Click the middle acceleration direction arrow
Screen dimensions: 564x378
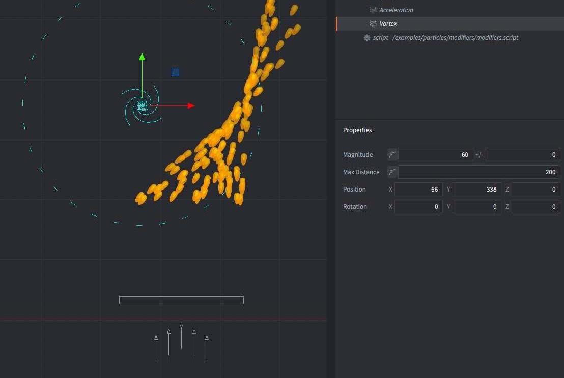point(181,336)
